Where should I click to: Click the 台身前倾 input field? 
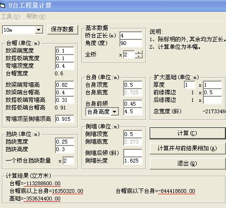point(133,104)
